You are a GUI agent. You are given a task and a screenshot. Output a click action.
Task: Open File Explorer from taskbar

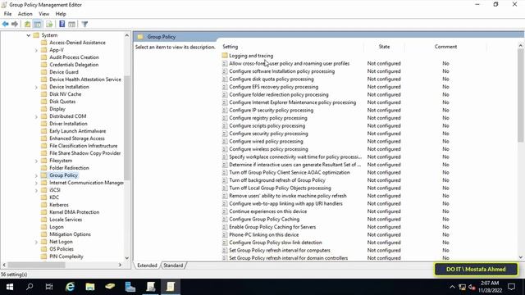89,287
